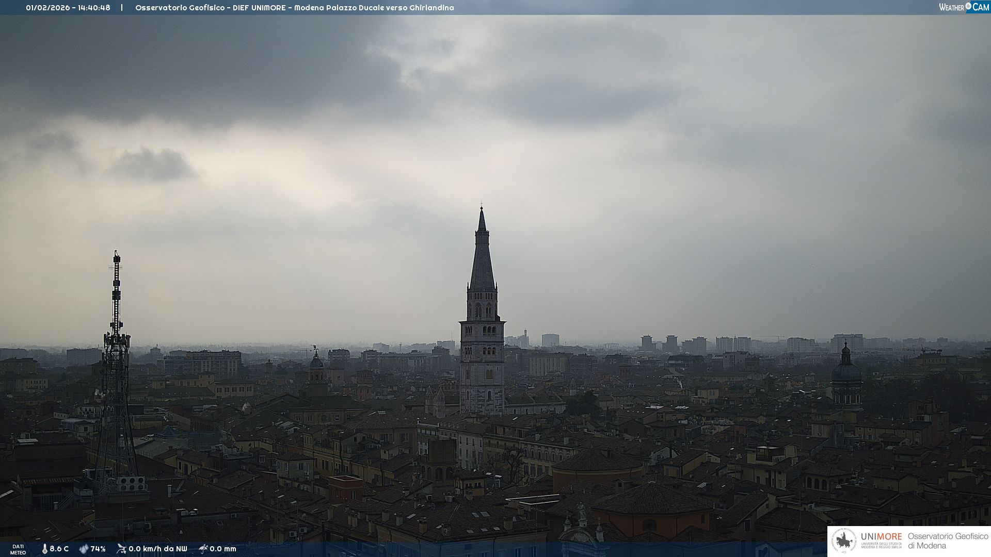Click the 0.0 km/h da NW wind reading
Image resolution: width=991 pixels, height=557 pixels.
(157, 549)
